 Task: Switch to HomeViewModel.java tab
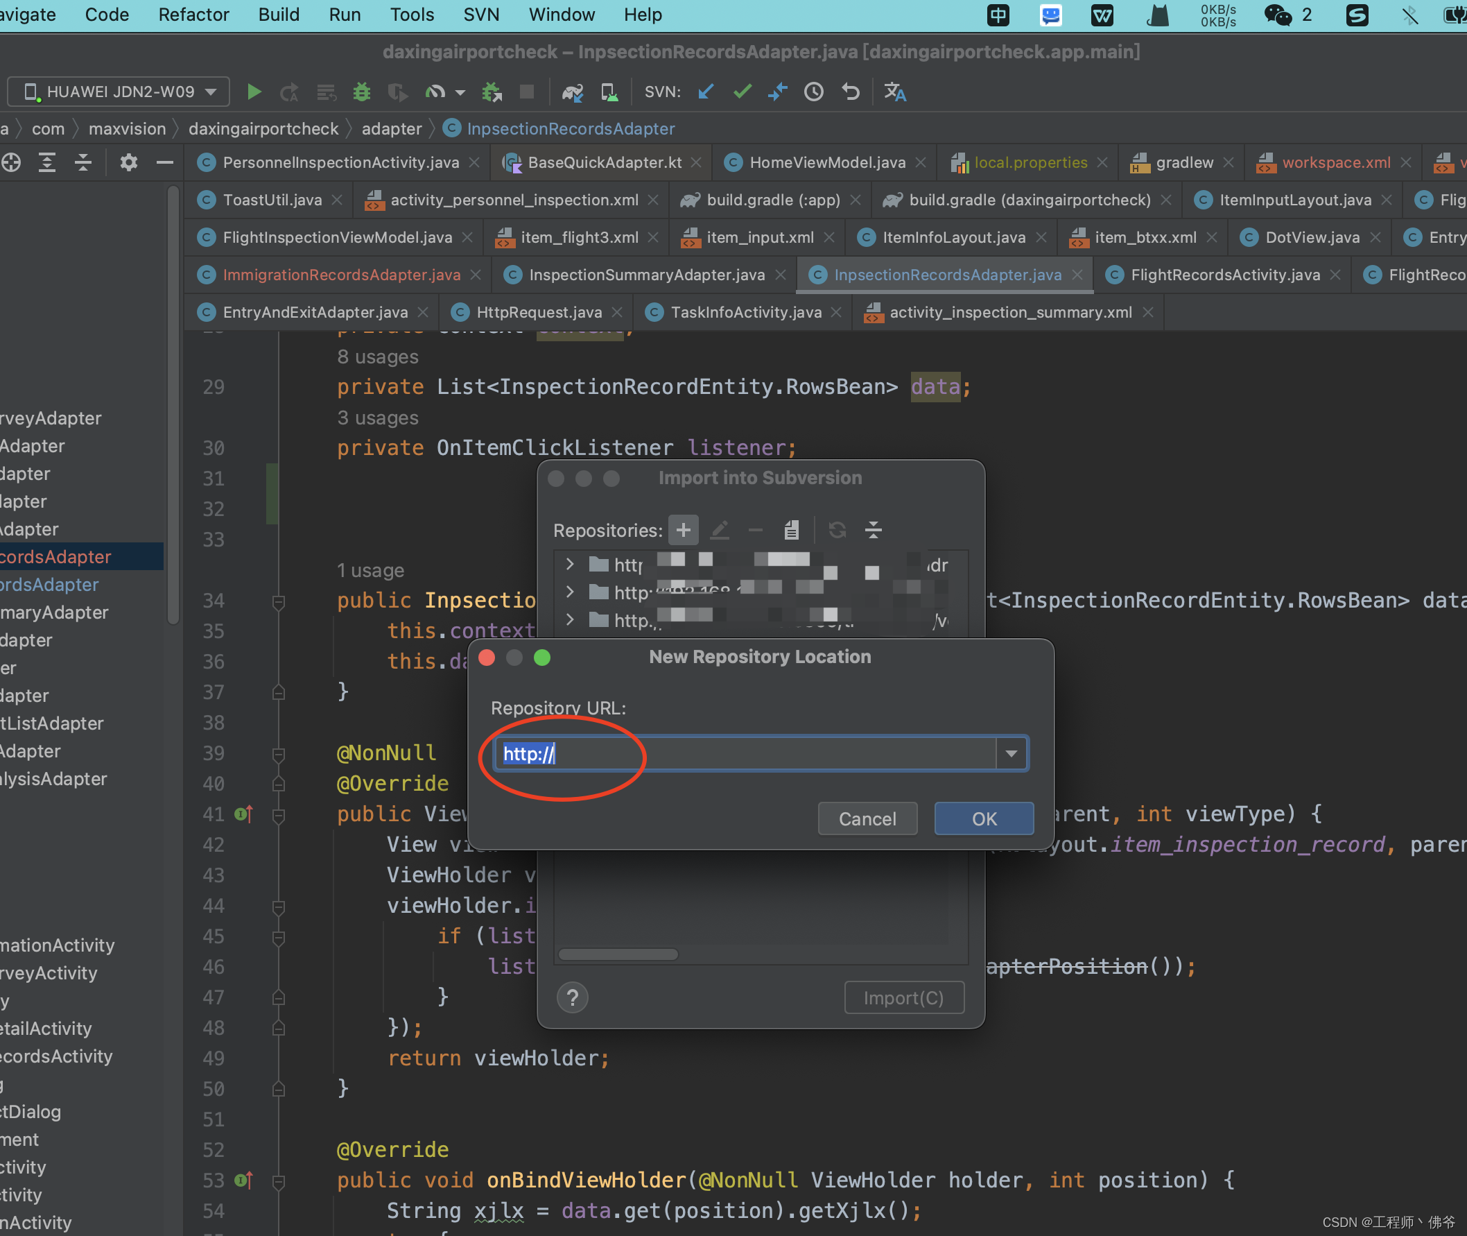click(827, 162)
